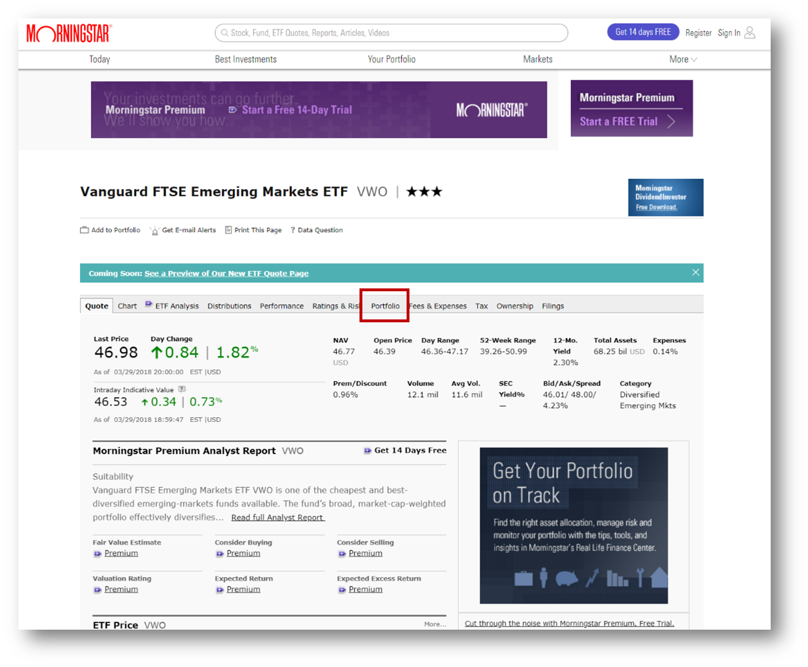Switch to the Chart tab
Image resolution: width=808 pixels, height=667 pixels.
(127, 306)
